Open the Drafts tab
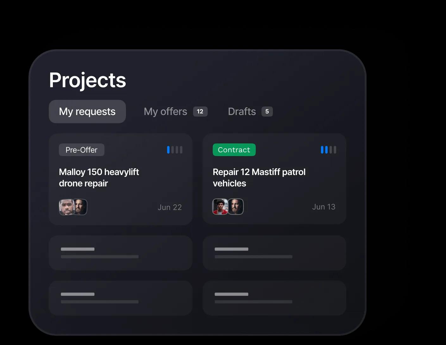Viewport: 446px width, 345px height. 242,112
